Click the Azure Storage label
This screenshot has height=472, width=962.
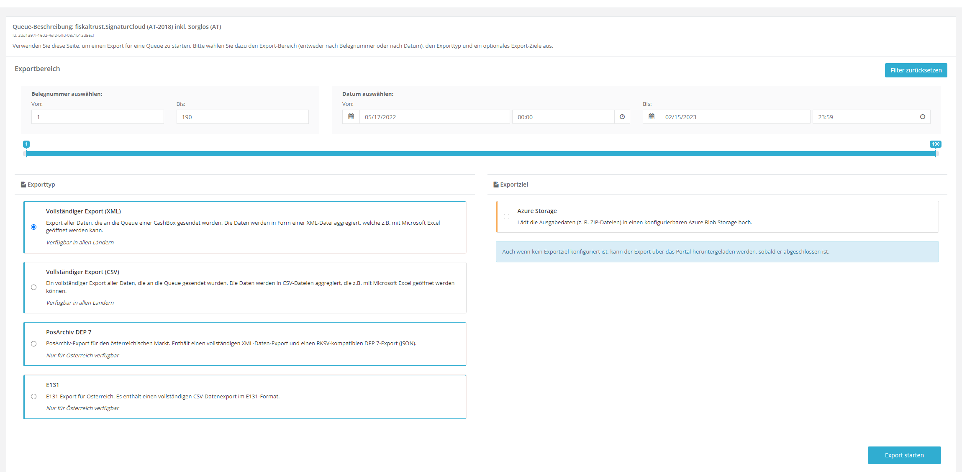(537, 211)
